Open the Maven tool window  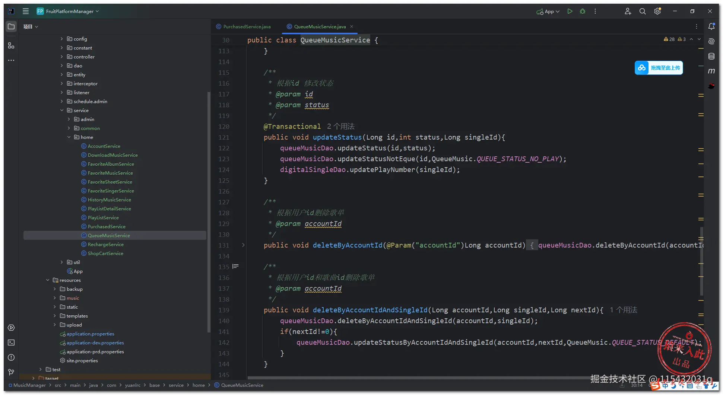pos(711,71)
